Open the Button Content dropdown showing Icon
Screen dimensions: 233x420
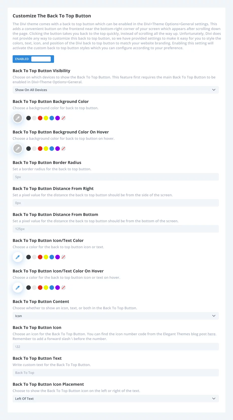point(116,316)
